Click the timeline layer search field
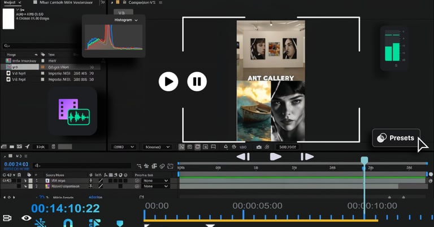The image size is (434, 227). click(x=81, y=166)
